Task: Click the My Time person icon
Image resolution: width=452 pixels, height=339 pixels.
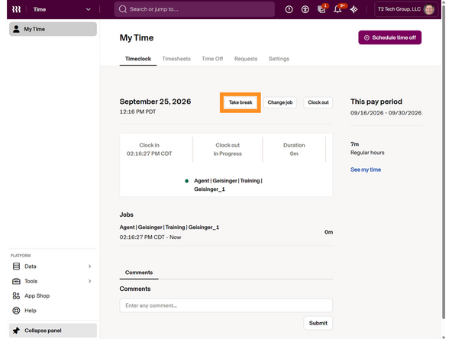Action: 17,29
